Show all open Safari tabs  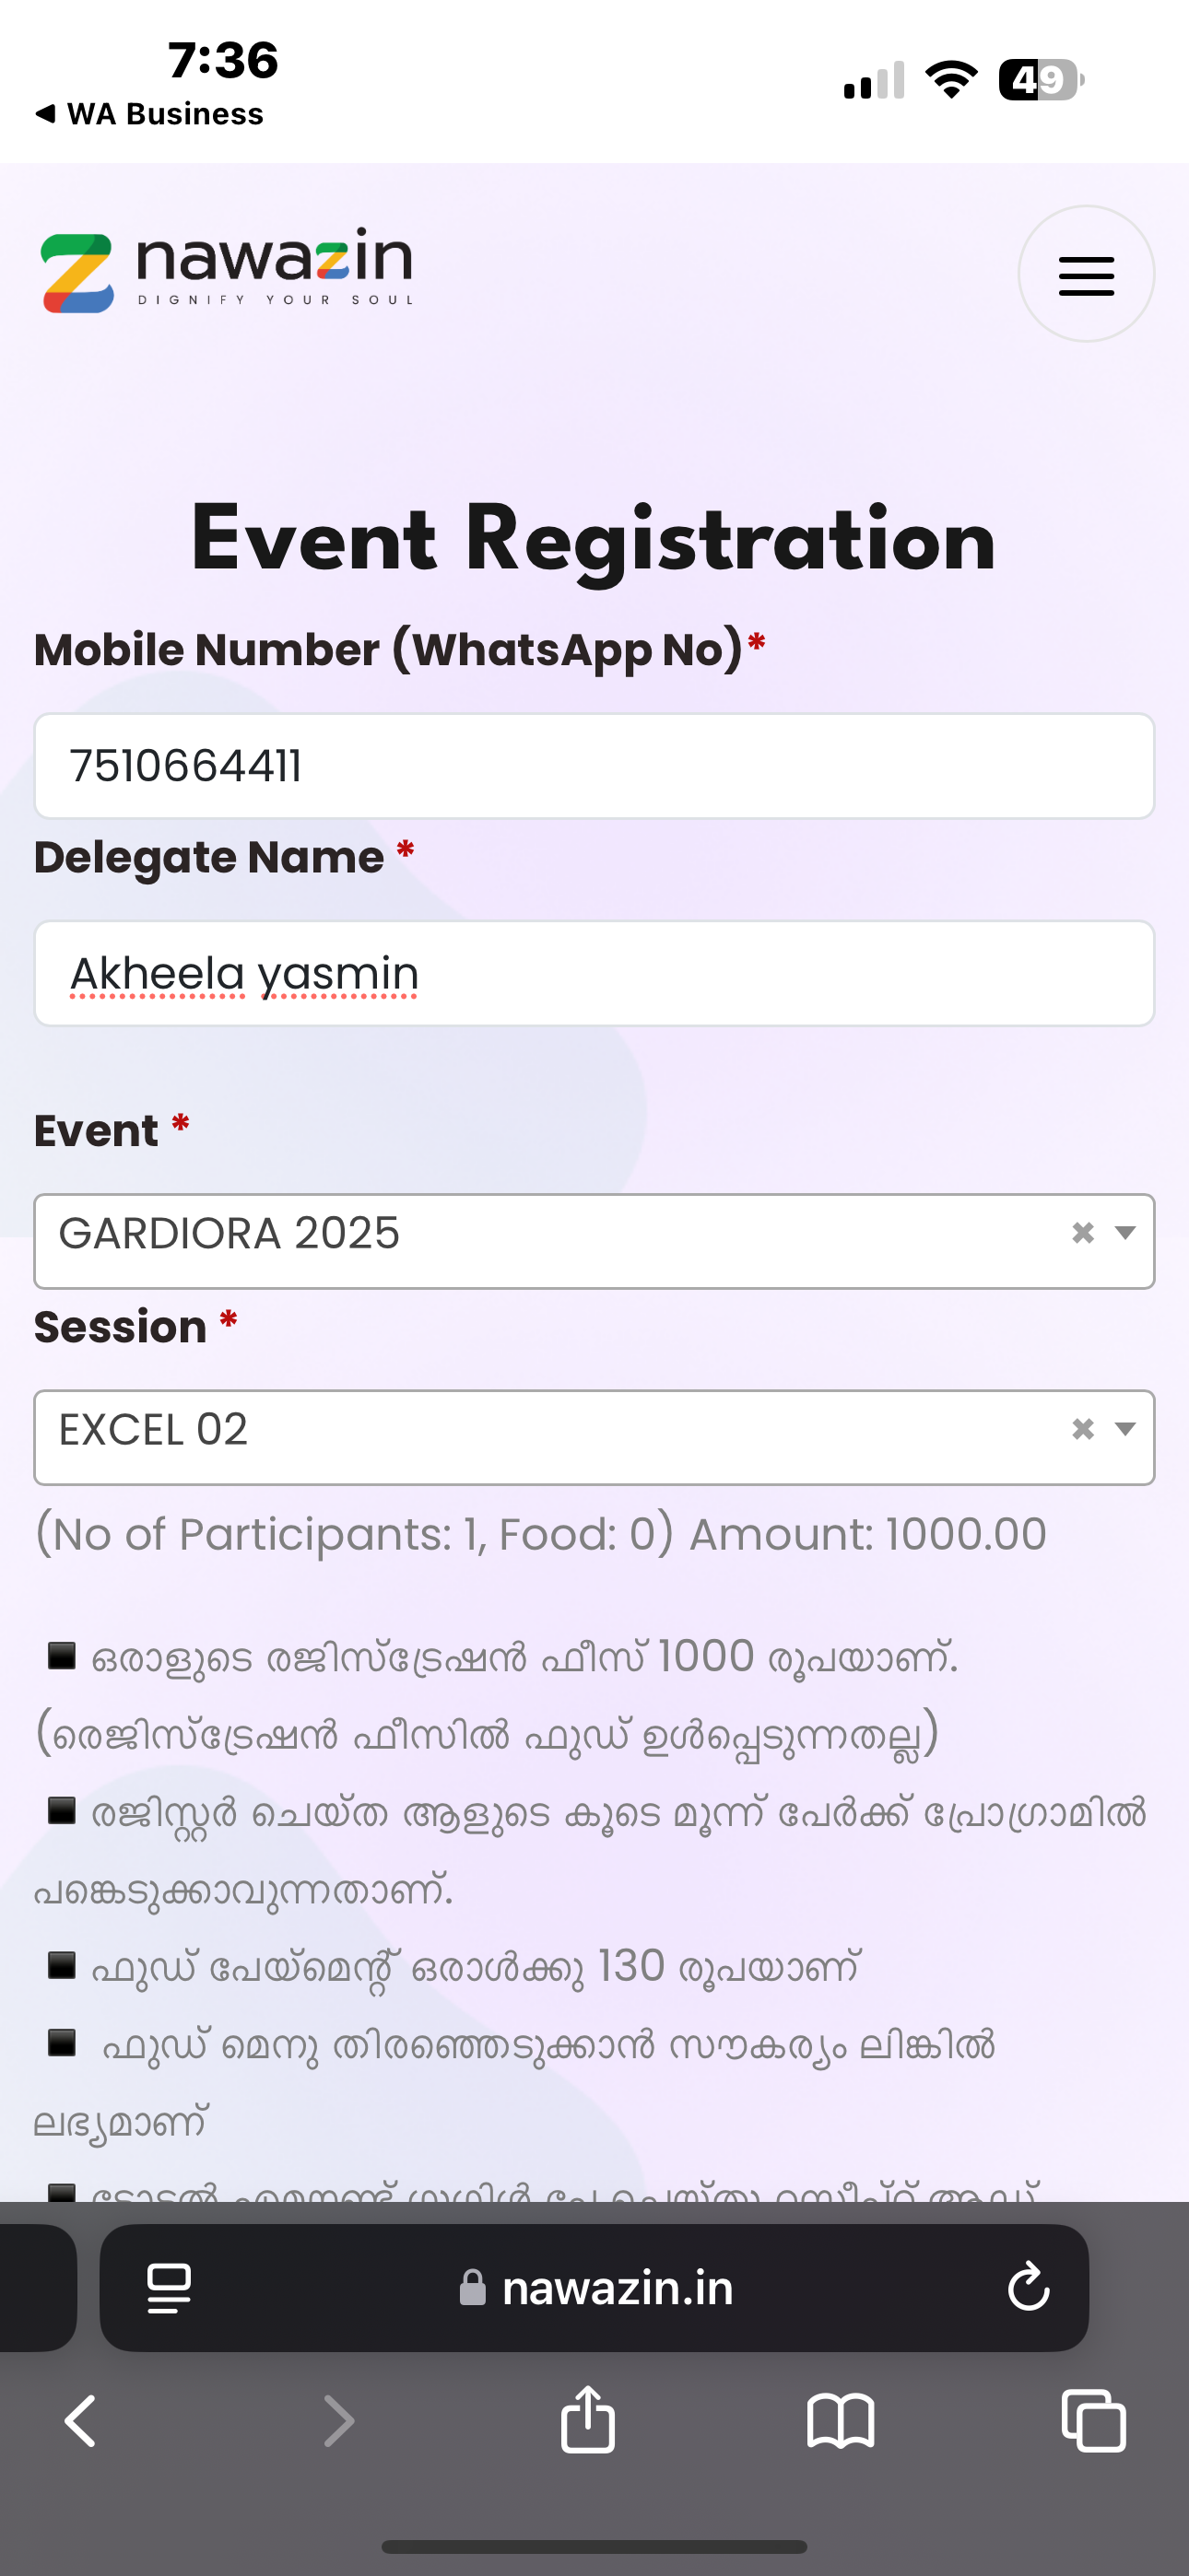(1093, 2421)
